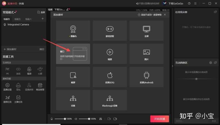Pop out the 在线观众榜 panel
Image resolution: width=220 pixels, height=125 pixels.
click(x=215, y=12)
